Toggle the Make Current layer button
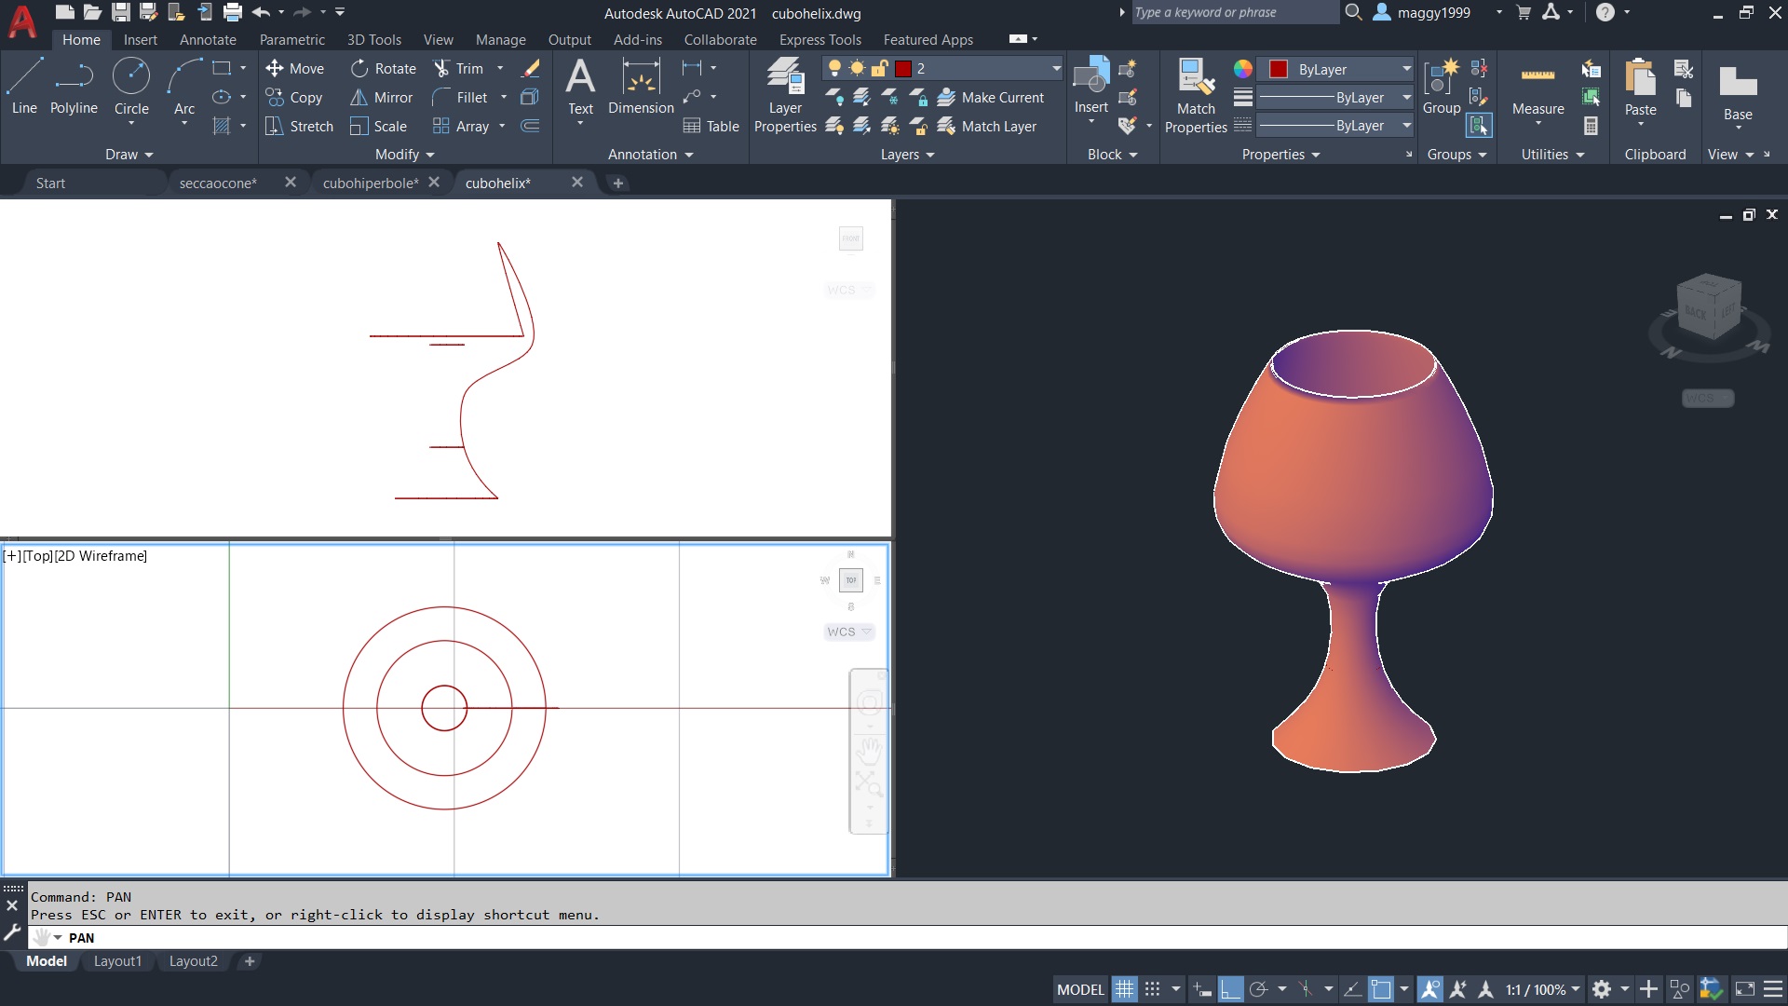This screenshot has height=1006, width=1788. point(990,96)
